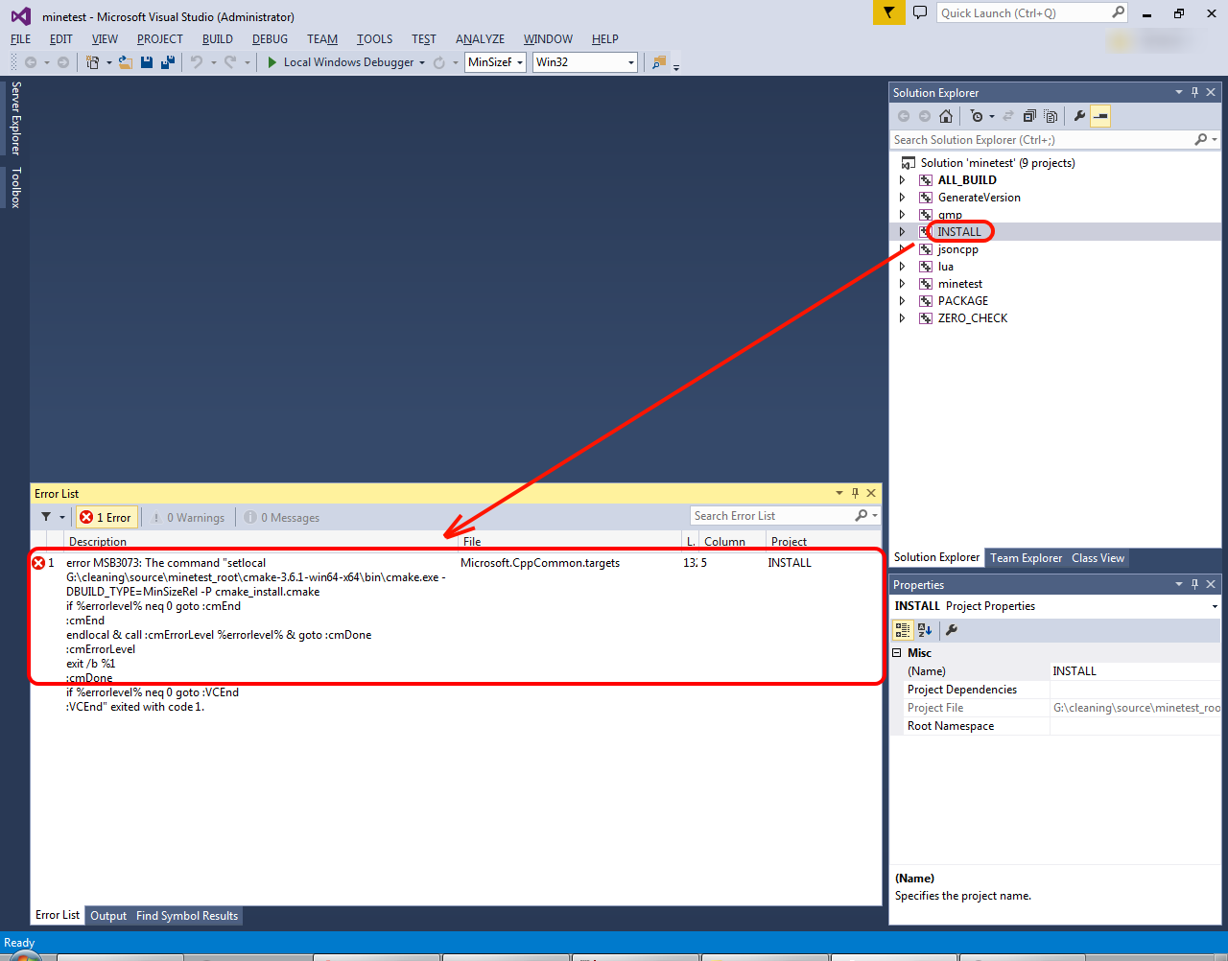Image resolution: width=1228 pixels, height=961 pixels.
Task: Click the Open File folder icon
Action: point(125,62)
